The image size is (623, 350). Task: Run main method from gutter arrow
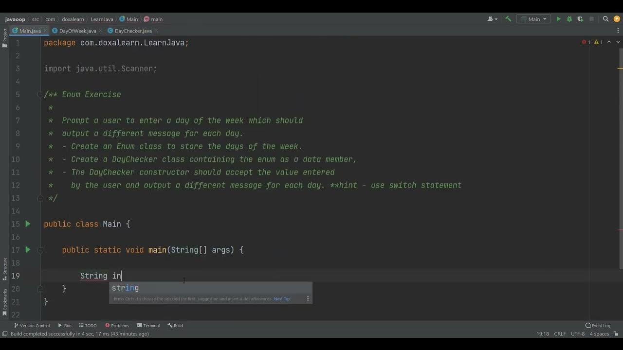tap(28, 250)
